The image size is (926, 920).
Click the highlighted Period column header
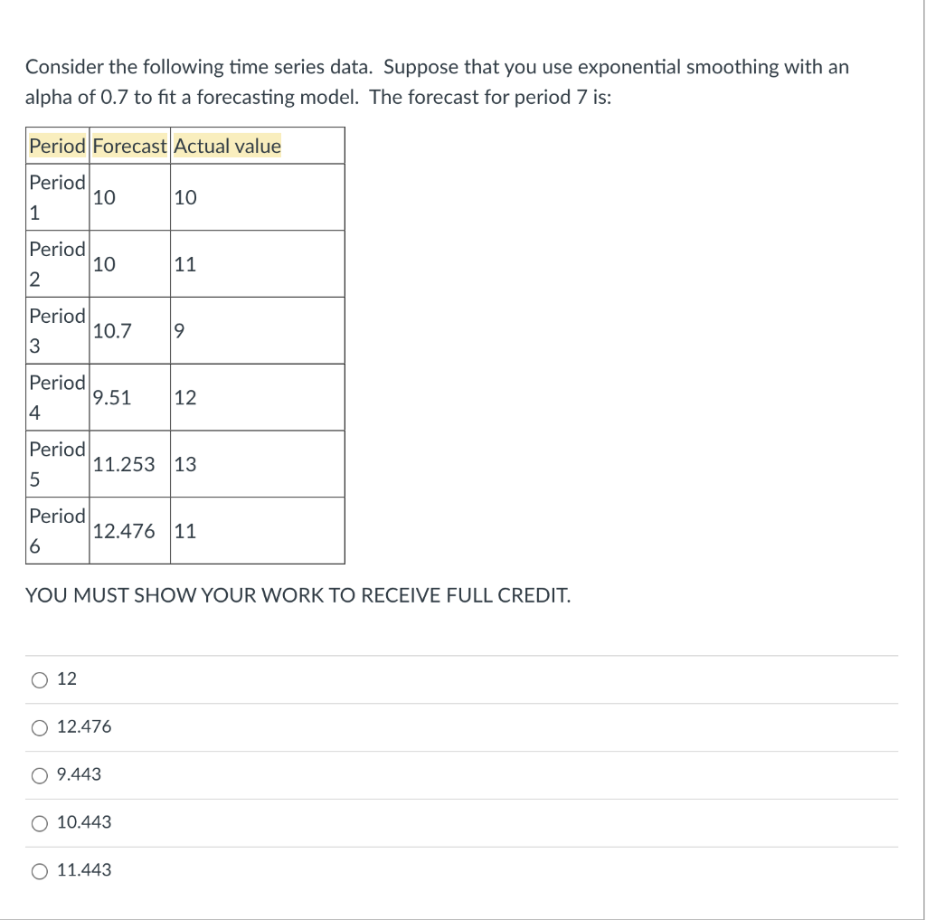pos(56,145)
